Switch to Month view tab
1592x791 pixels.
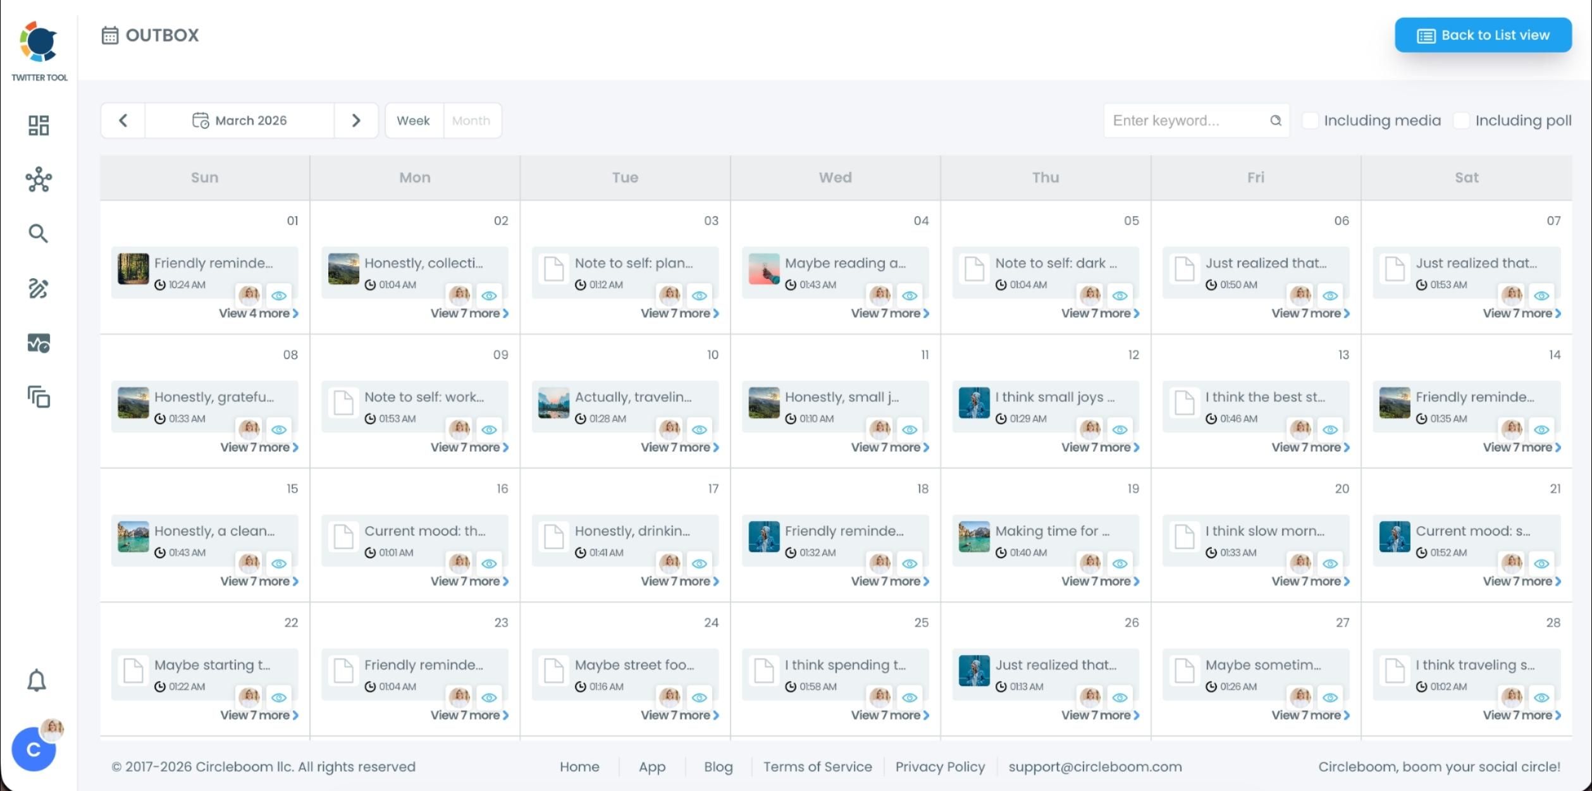click(471, 120)
